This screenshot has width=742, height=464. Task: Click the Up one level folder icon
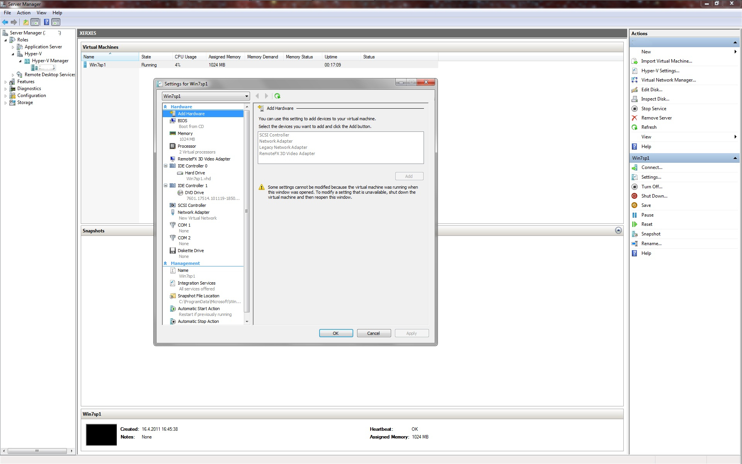click(26, 22)
